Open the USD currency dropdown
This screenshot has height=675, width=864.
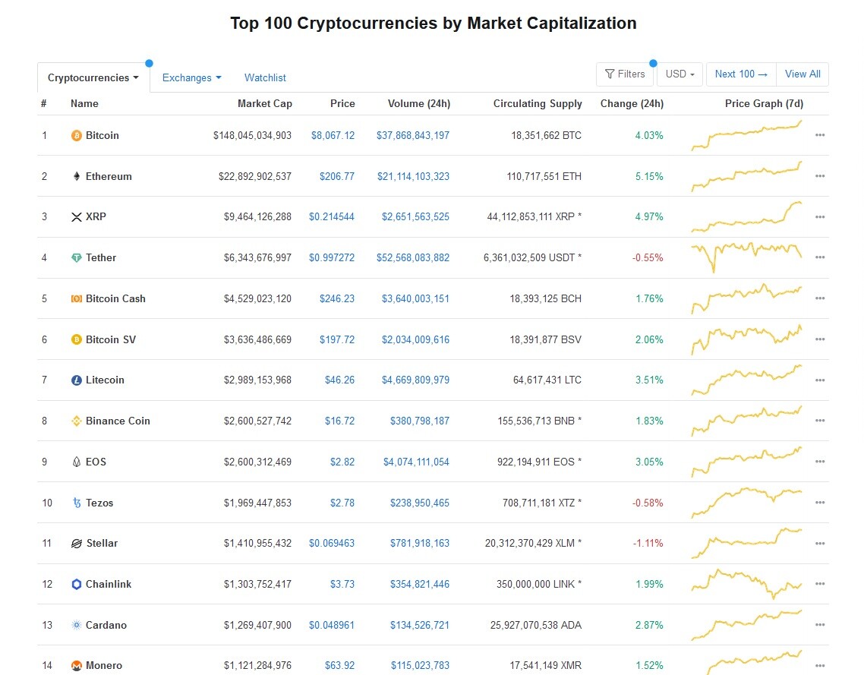[x=680, y=74]
